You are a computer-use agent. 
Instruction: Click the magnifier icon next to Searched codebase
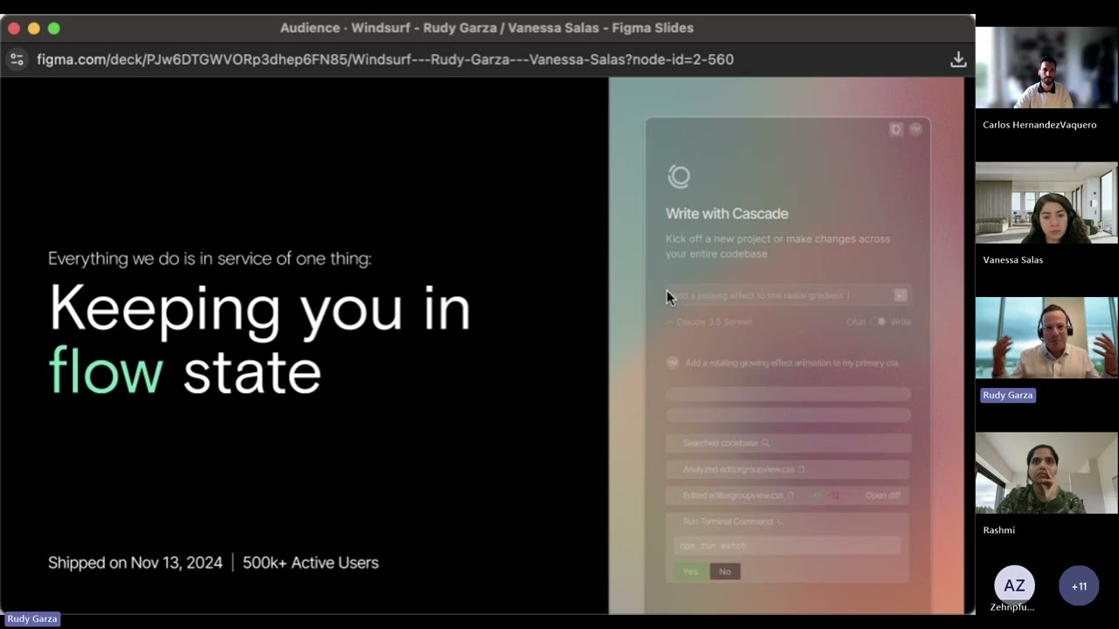click(766, 443)
